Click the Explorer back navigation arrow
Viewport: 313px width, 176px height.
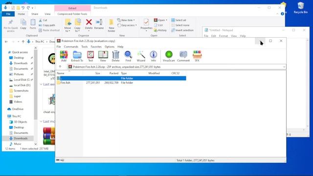pos(6,42)
